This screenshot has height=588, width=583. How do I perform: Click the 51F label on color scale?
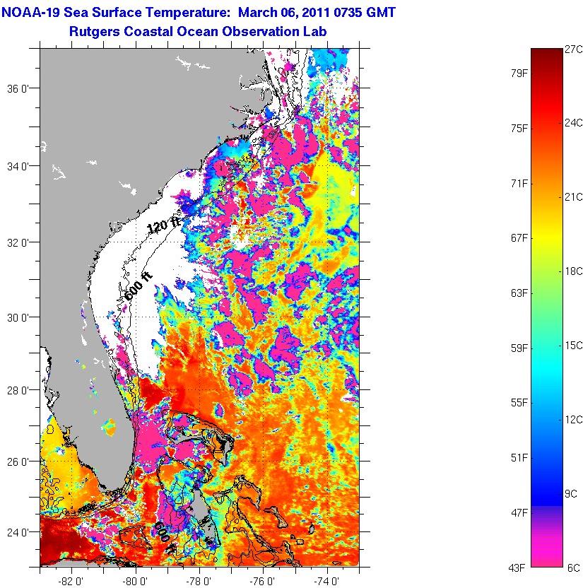pos(519,457)
